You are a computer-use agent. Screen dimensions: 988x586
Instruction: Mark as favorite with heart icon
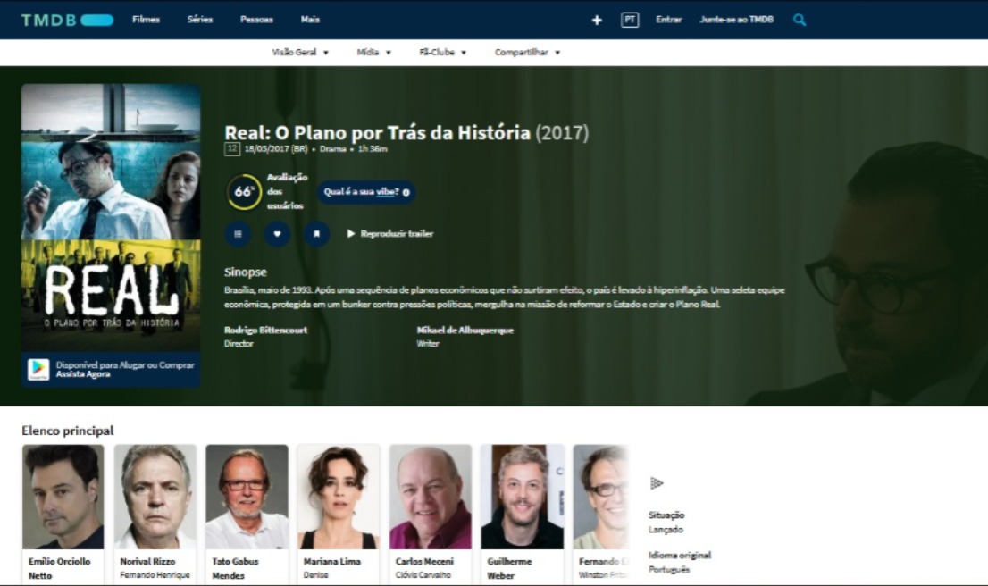point(277,234)
